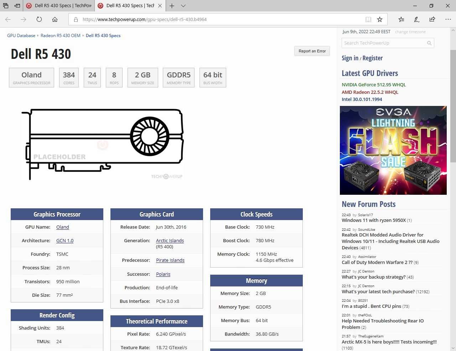This screenshot has width=456, height=351.
Task: Click the New Forum Posts heading
Action: tap(369, 204)
